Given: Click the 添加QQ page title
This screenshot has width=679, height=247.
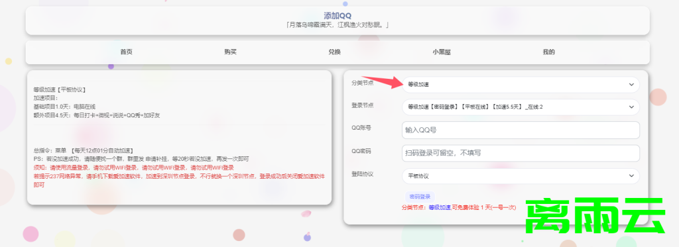Looking at the screenshot, I should tap(338, 16).
